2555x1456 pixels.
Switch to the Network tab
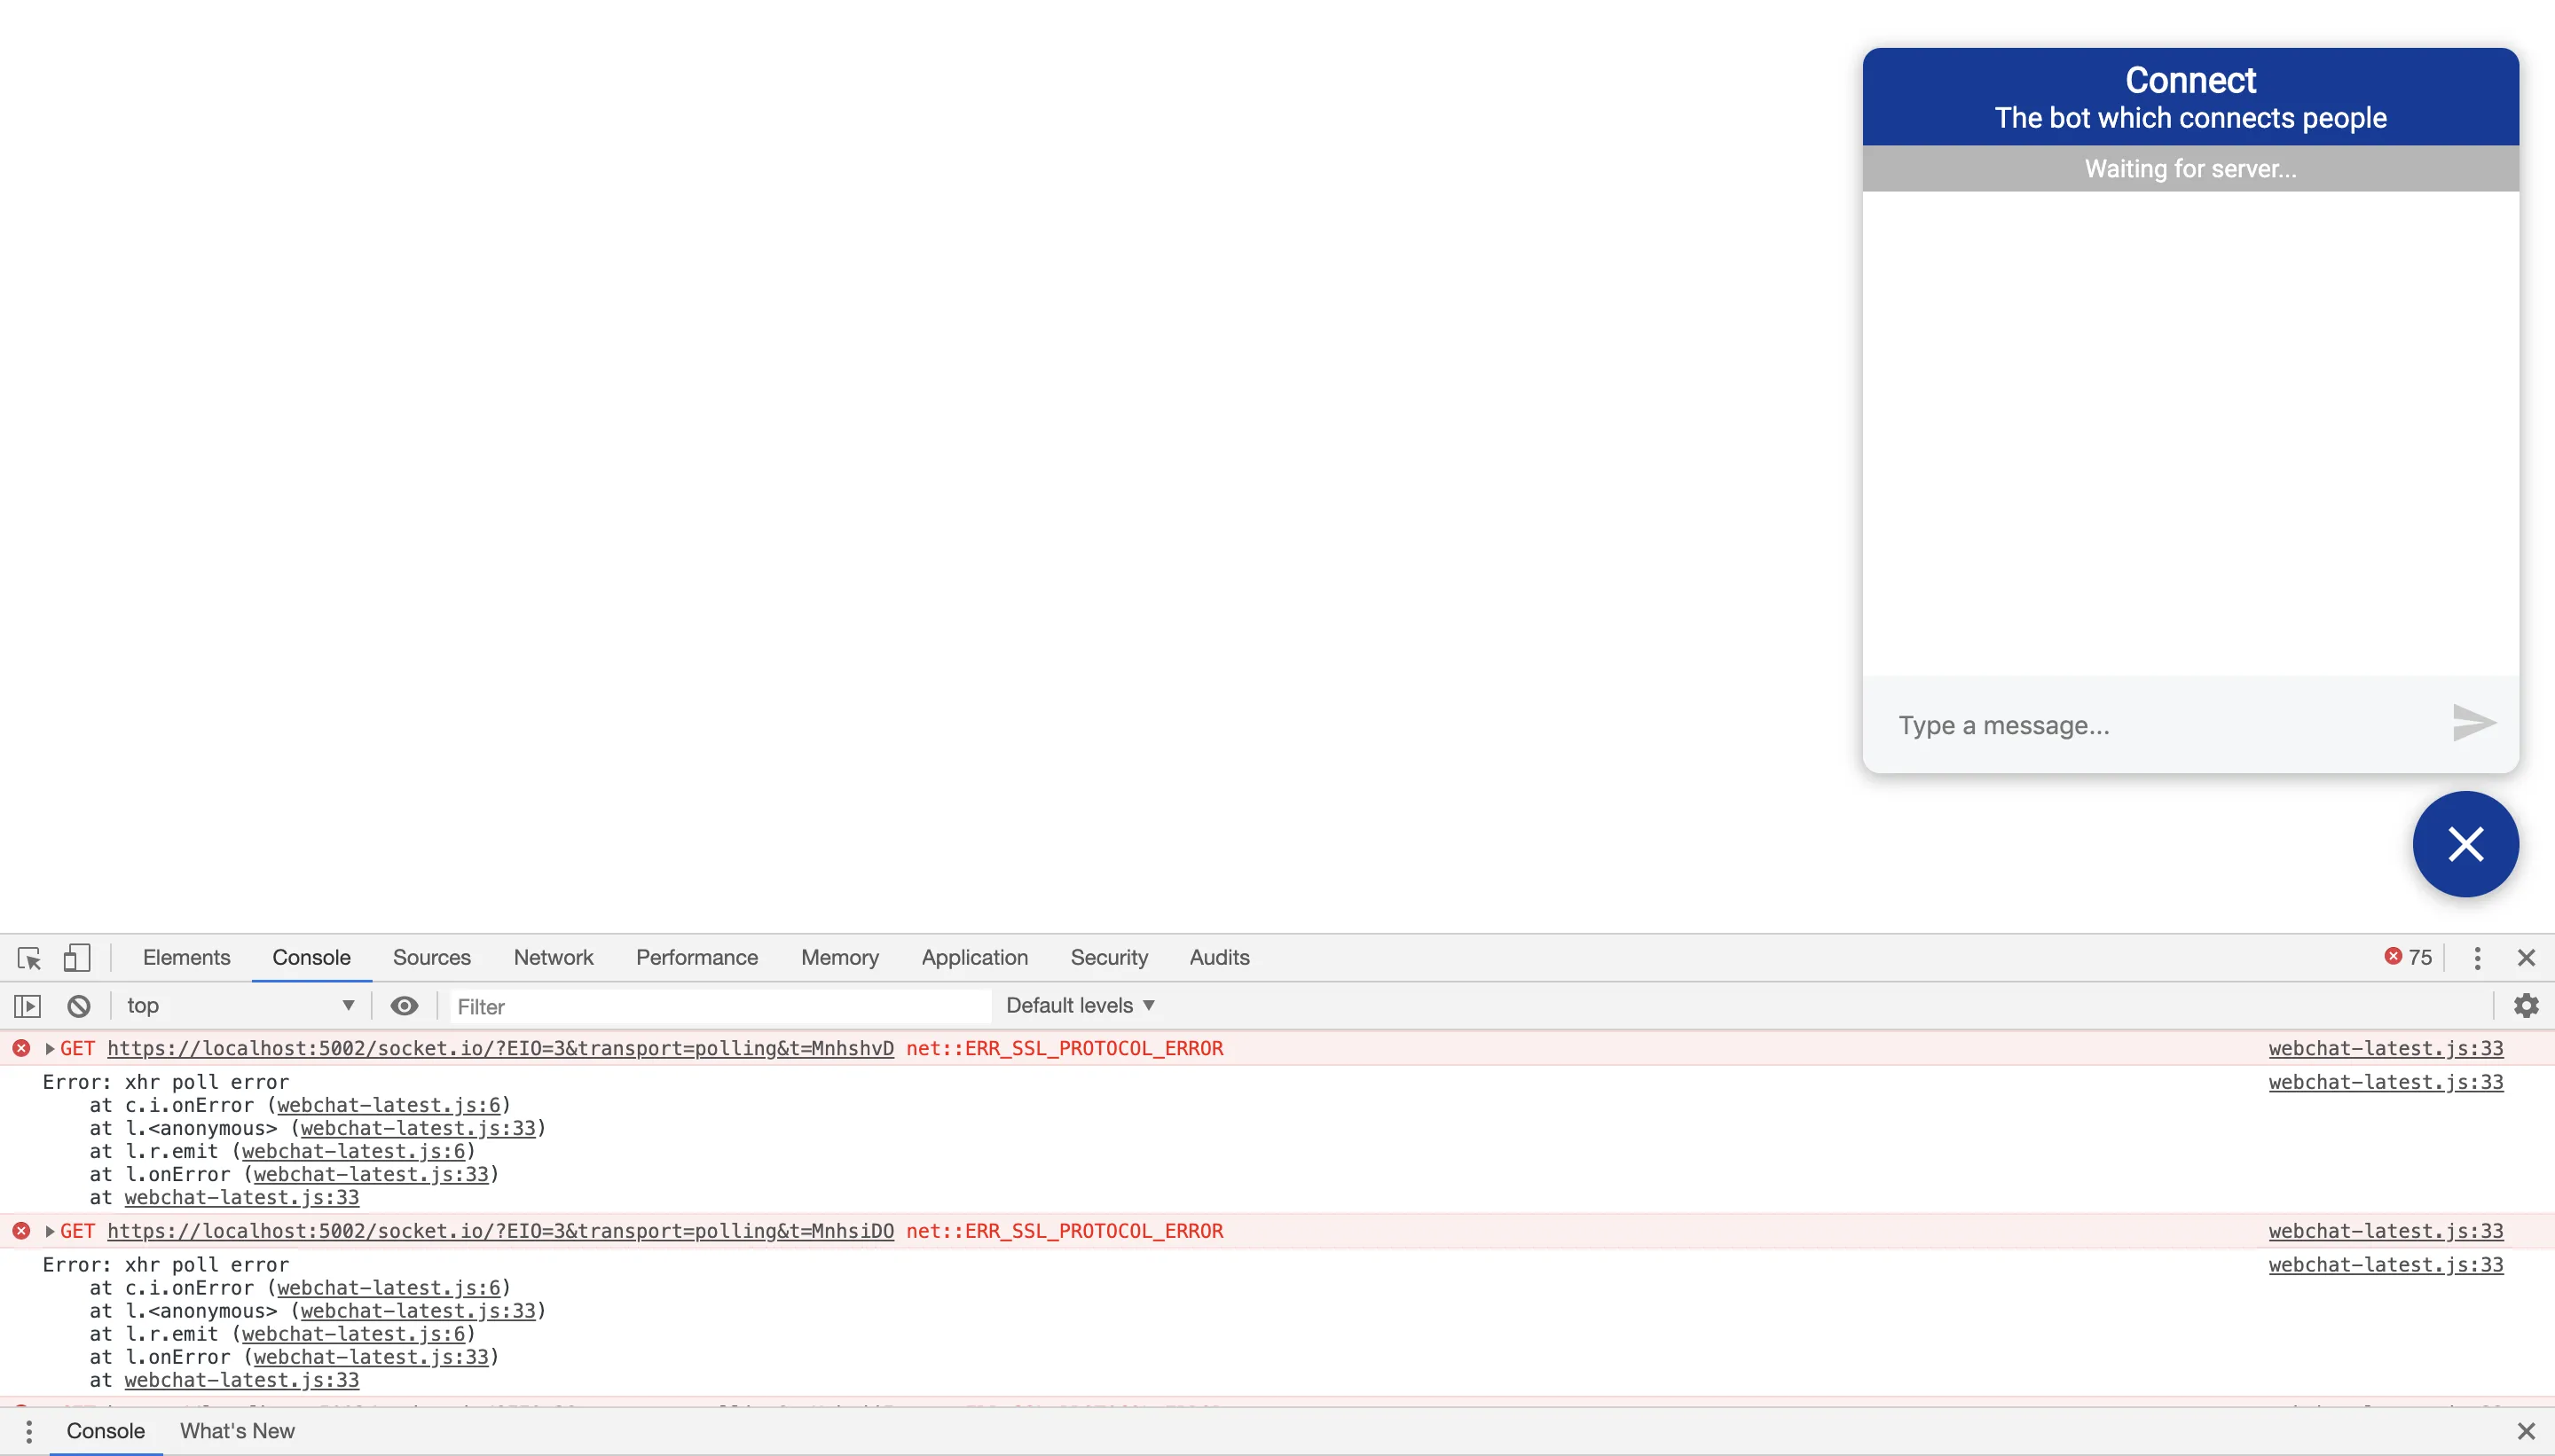tap(554, 958)
